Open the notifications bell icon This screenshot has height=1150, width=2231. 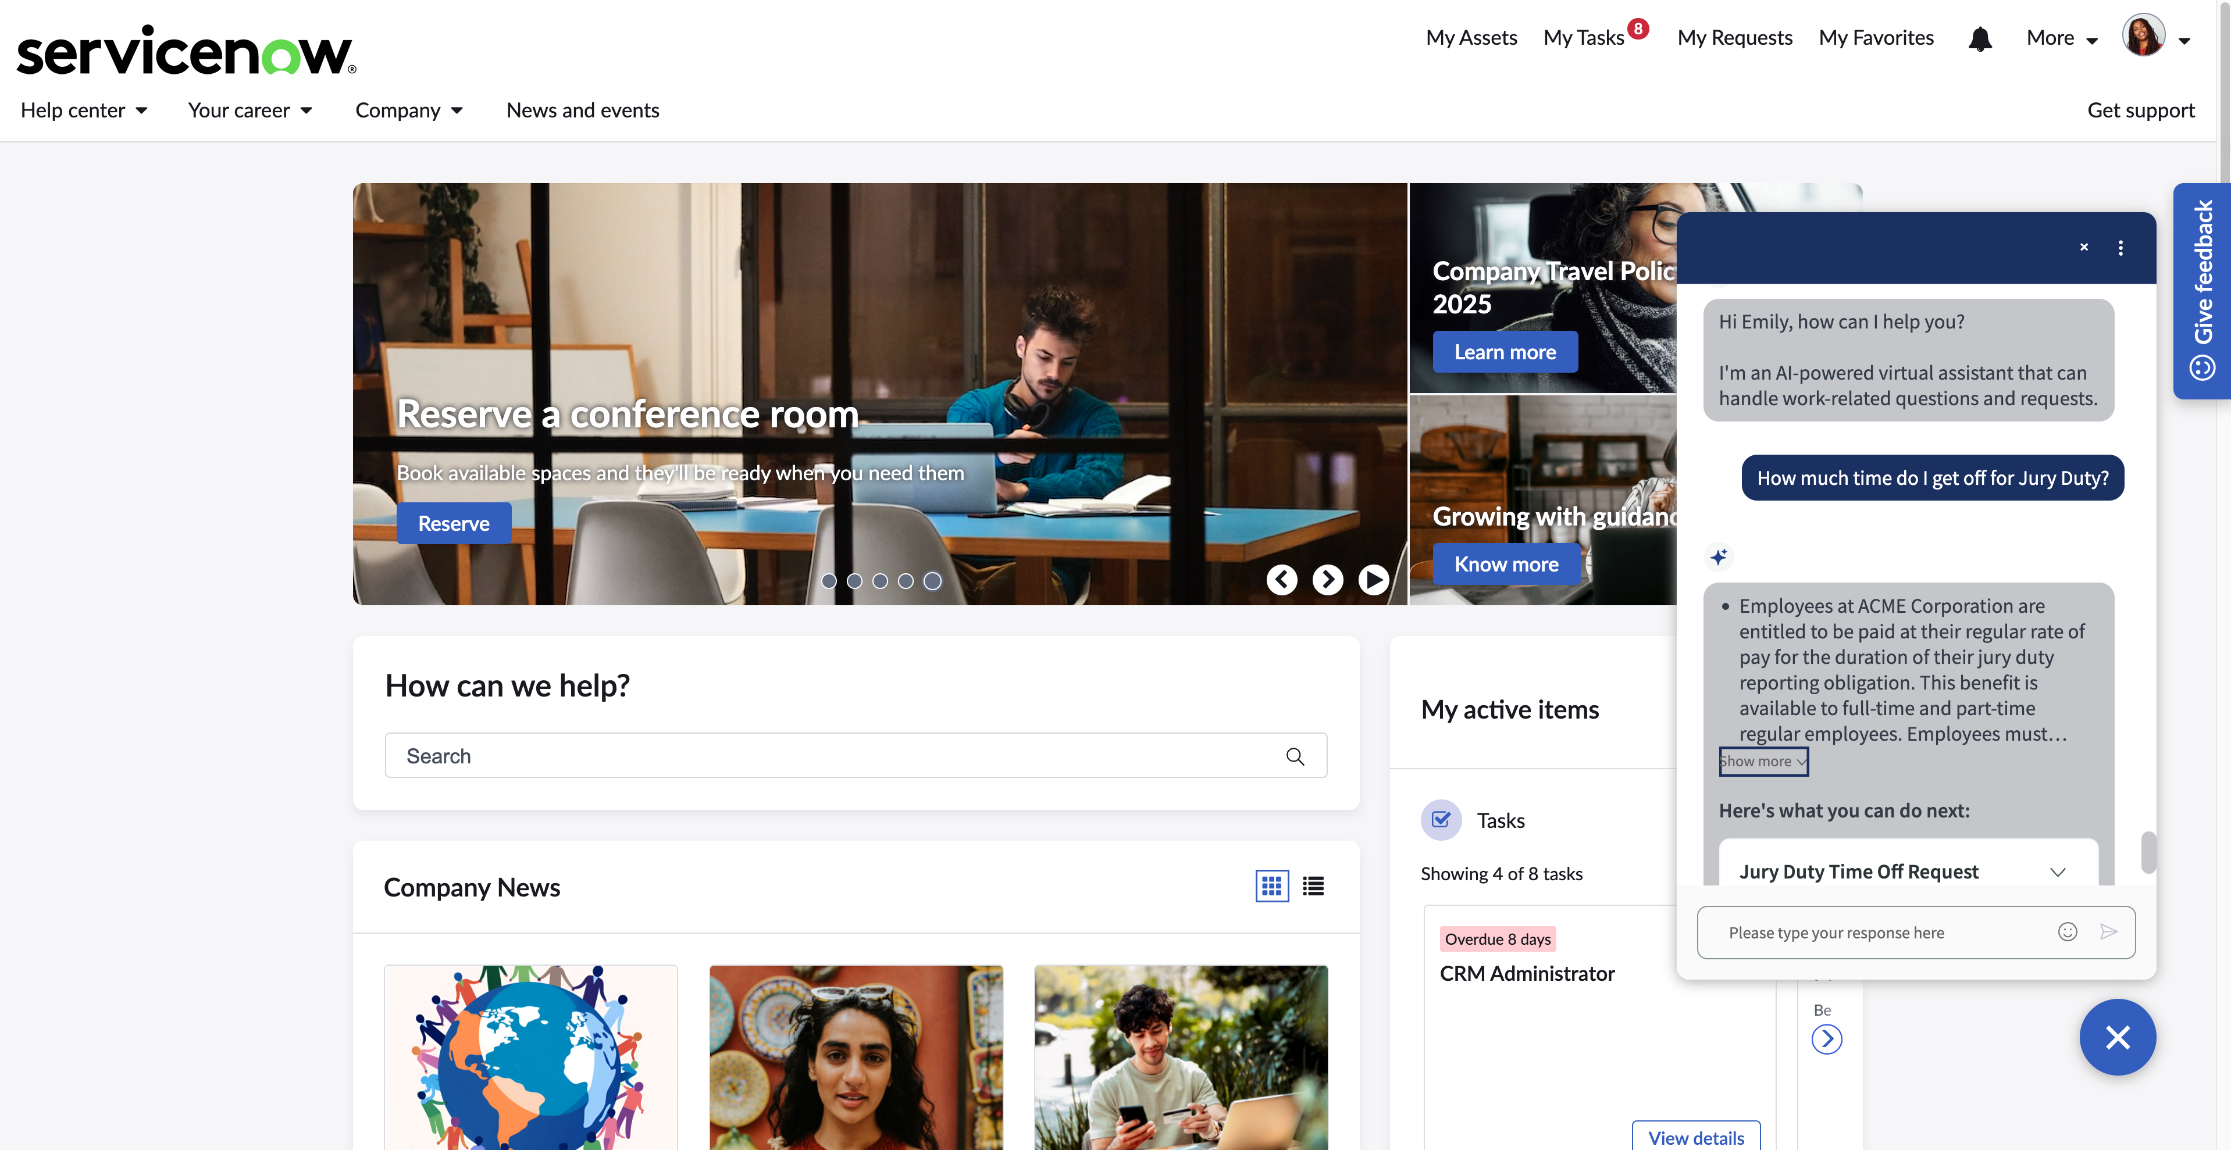[1980, 38]
